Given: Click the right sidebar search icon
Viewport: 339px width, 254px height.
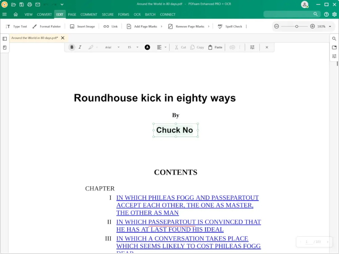Looking at the screenshot, I should [334, 39].
